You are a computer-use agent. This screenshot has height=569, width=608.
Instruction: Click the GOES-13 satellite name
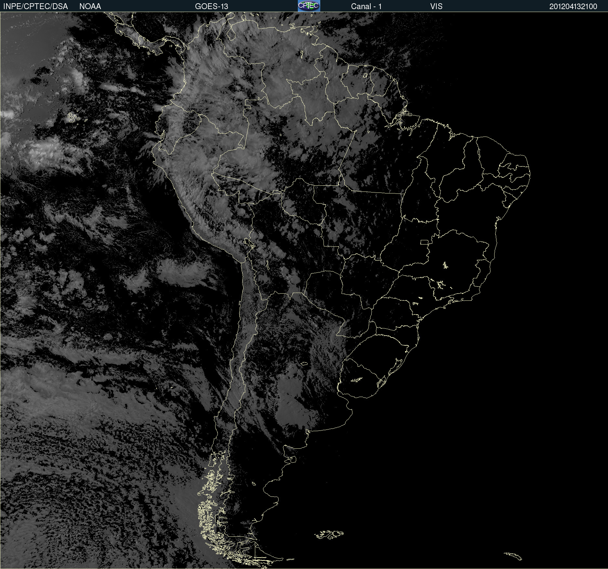tap(212, 7)
